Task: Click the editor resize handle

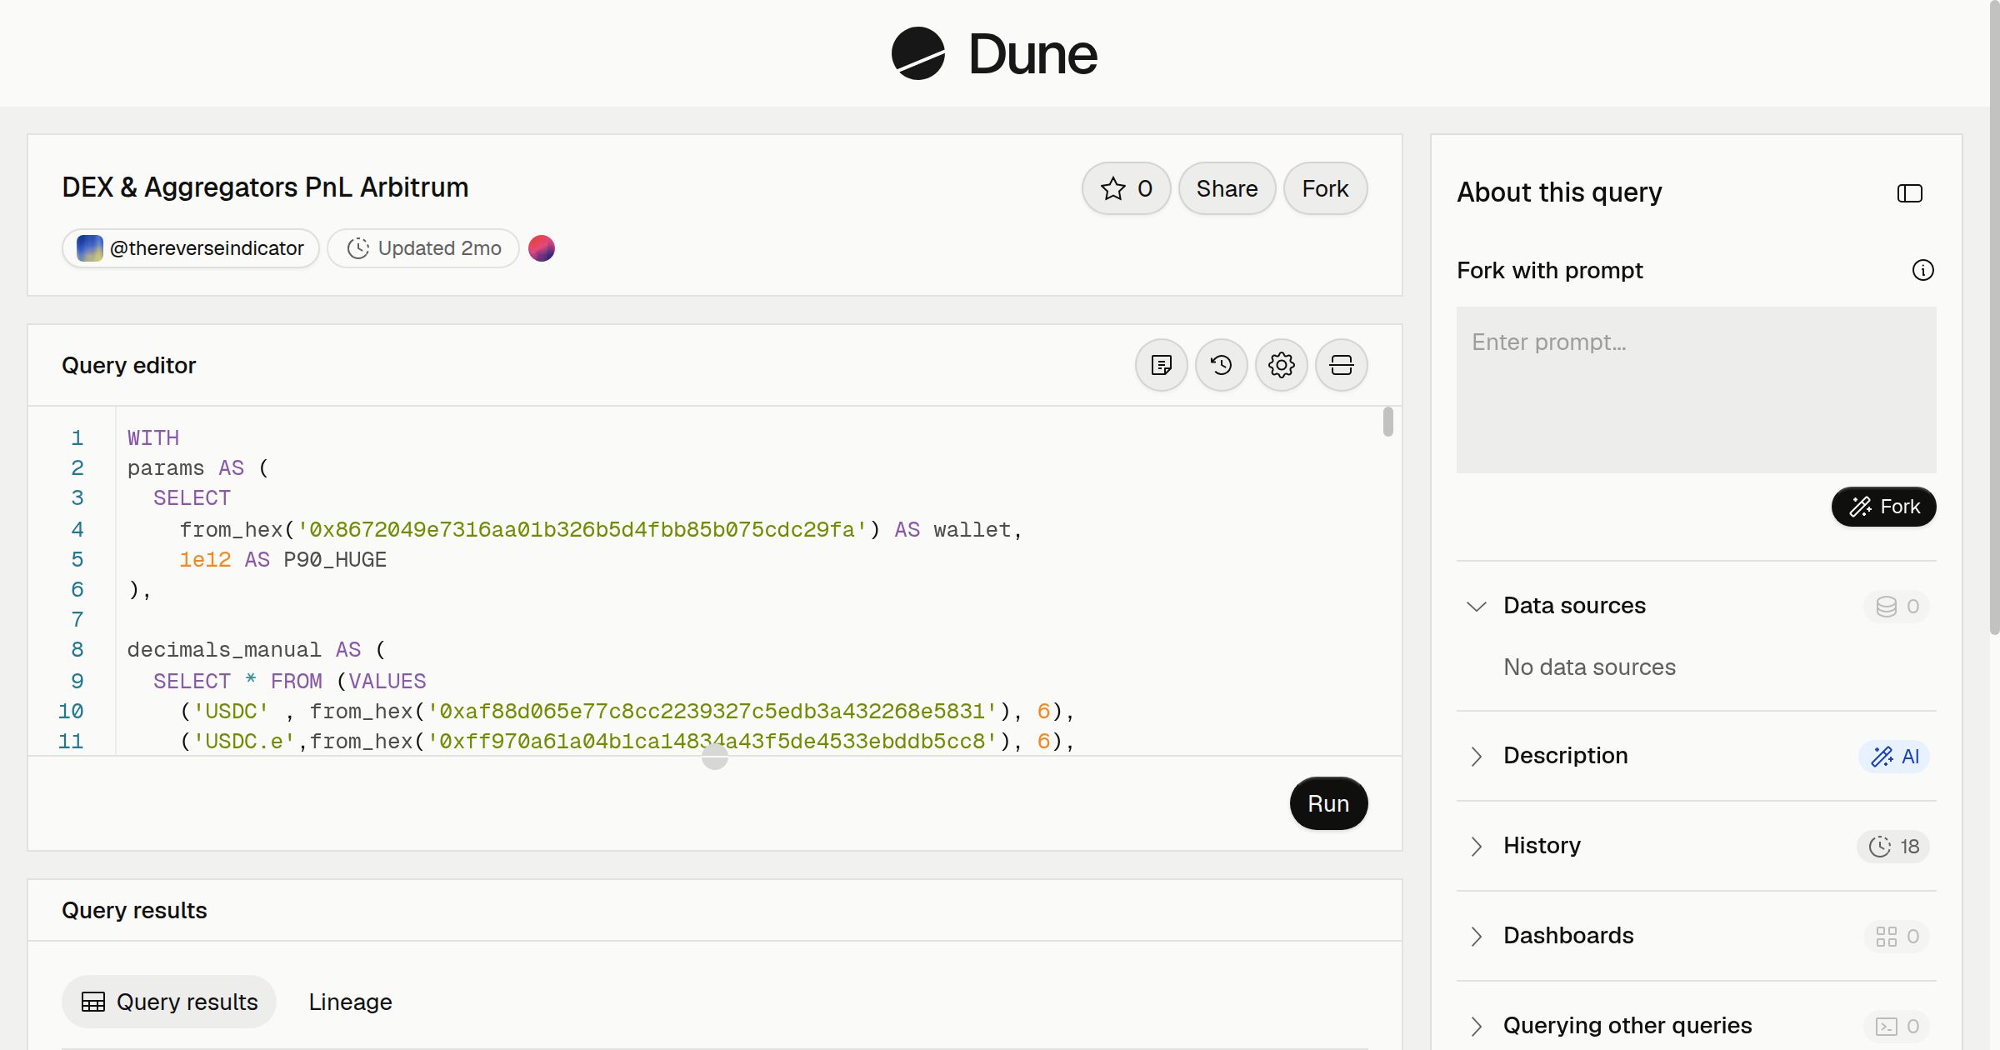Action: (715, 757)
